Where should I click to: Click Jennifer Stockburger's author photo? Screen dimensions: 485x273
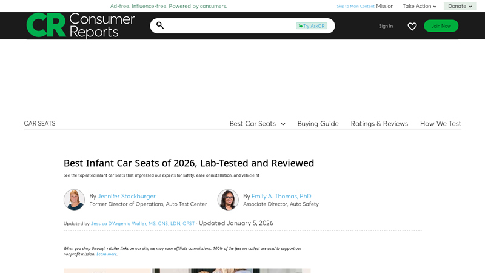74,200
